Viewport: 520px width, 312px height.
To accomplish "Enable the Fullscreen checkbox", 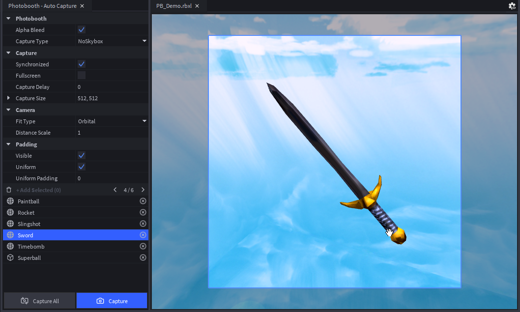I will pos(81,75).
